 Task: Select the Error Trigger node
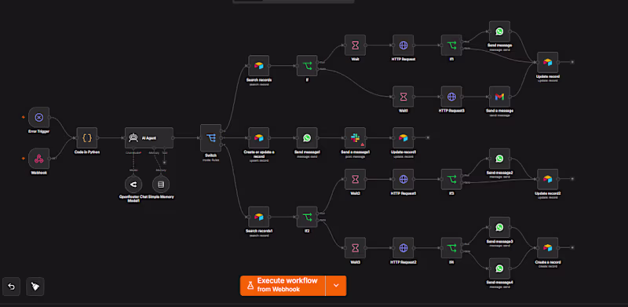(38, 118)
